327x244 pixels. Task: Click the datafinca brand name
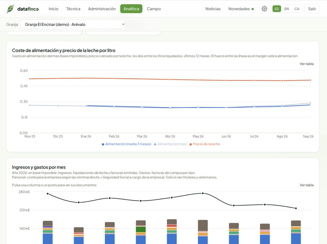28,9
